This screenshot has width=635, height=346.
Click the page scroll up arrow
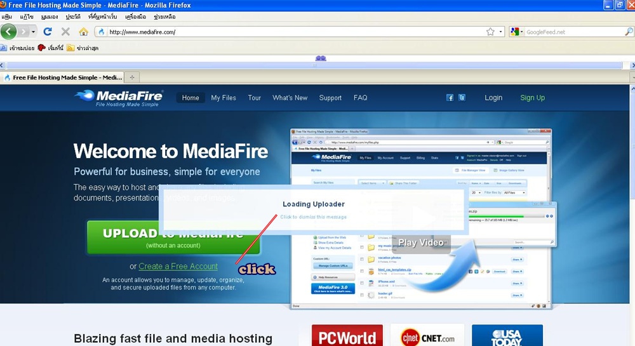[x=632, y=88]
